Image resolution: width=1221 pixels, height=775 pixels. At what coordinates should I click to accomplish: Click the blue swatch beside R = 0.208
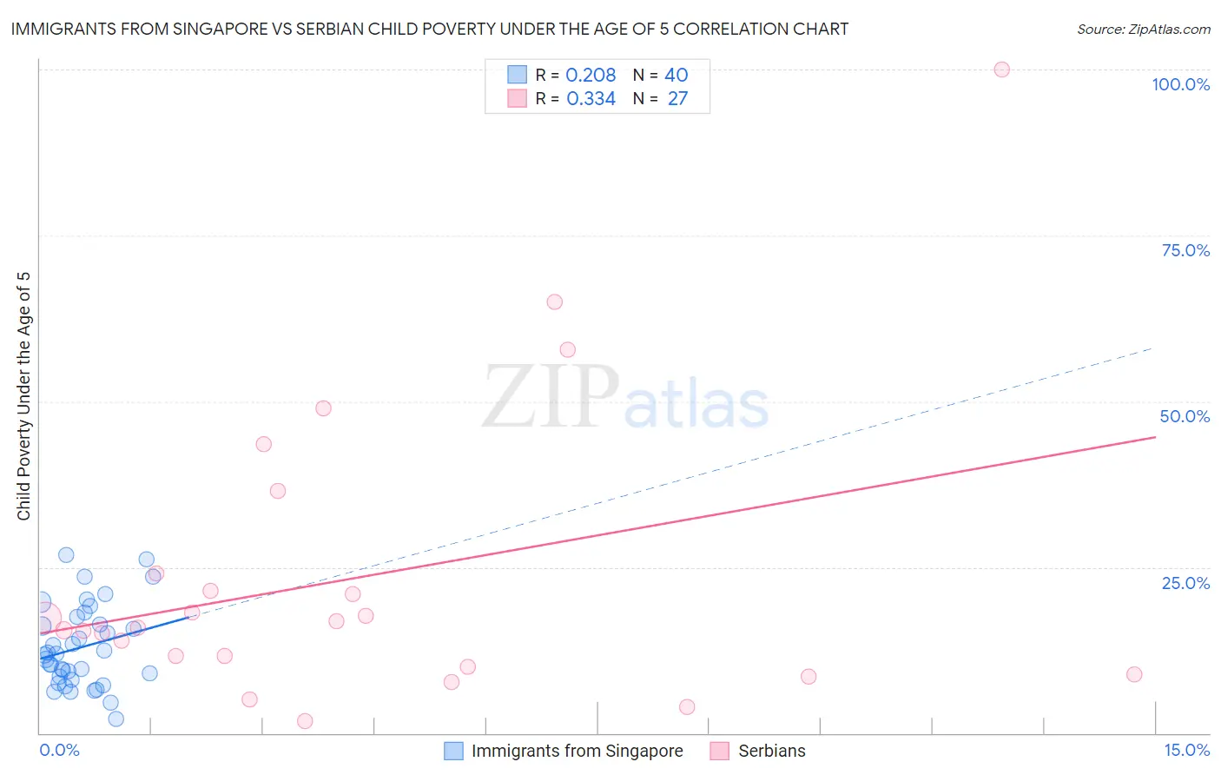tap(518, 75)
